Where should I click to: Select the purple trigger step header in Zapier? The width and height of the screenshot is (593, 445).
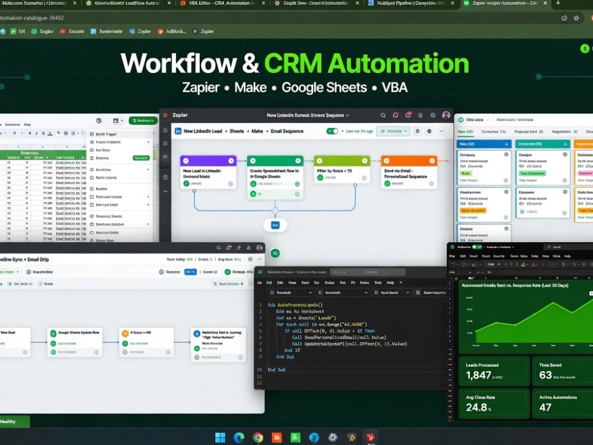[208, 161]
